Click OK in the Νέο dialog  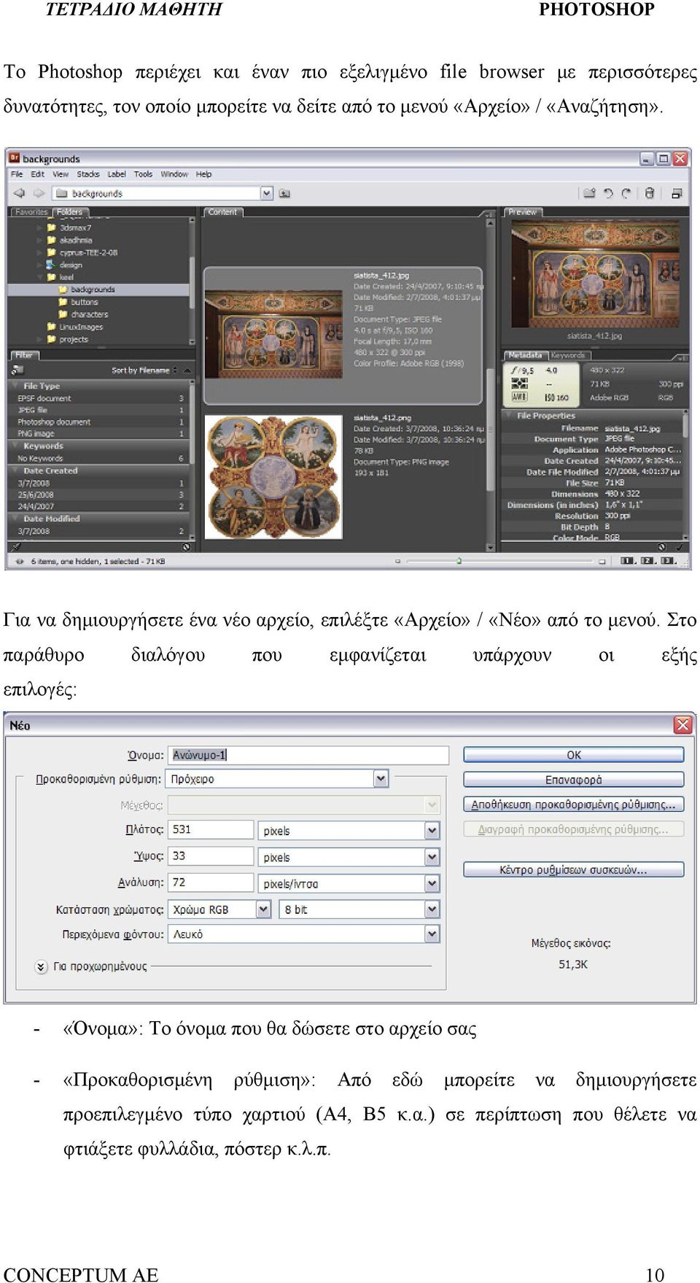(574, 755)
